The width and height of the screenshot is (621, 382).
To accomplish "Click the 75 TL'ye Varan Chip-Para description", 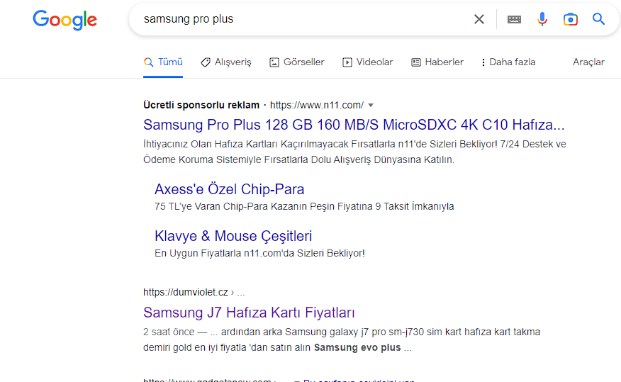I will [x=304, y=207].
